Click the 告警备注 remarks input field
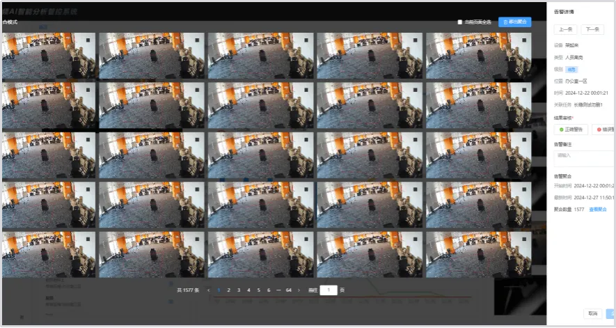This screenshot has height=328, width=616. tap(585, 155)
